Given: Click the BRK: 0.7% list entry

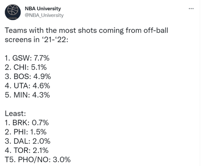Looking at the screenshot, I should pyautogui.click(x=27, y=123).
